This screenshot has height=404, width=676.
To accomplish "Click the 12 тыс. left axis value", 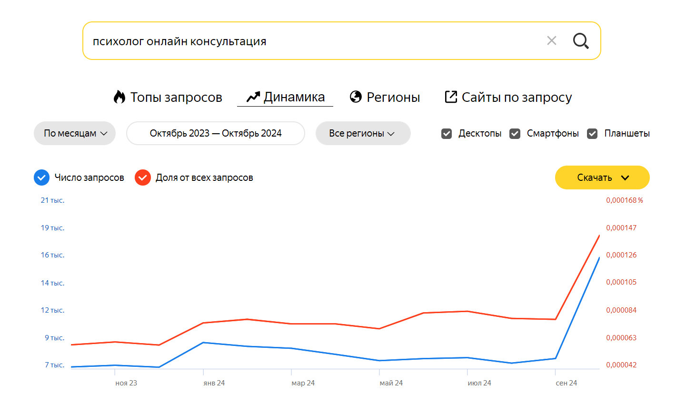I will tap(52, 310).
